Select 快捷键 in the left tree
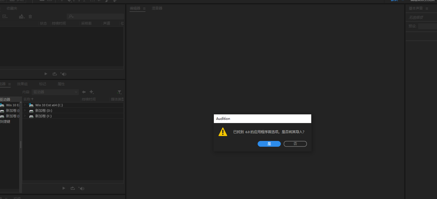Screen dimensions: 437x199 tap(5, 122)
